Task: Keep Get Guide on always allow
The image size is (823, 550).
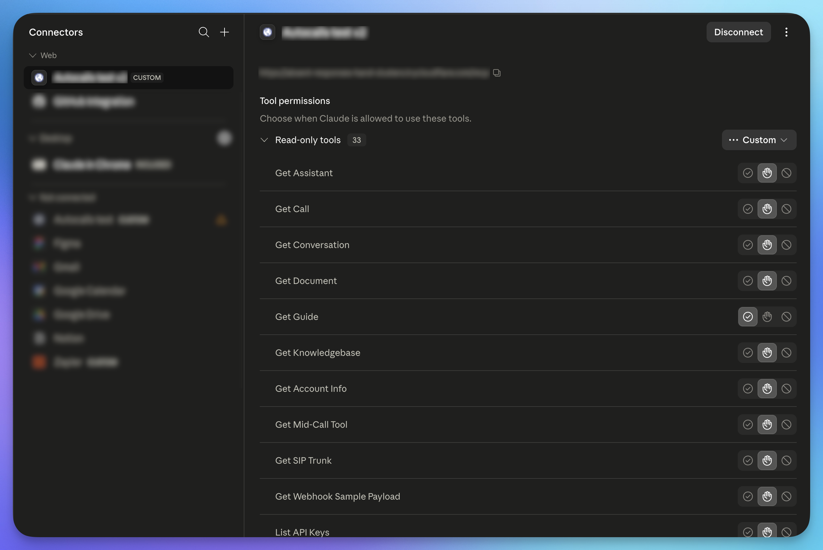Action: click(x=748, y=317)
